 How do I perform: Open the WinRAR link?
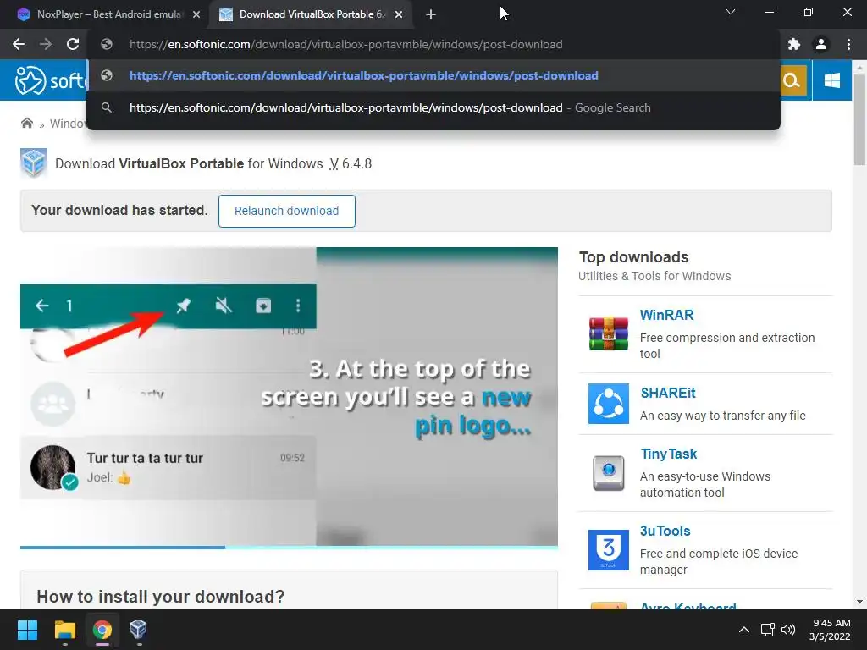666,315
